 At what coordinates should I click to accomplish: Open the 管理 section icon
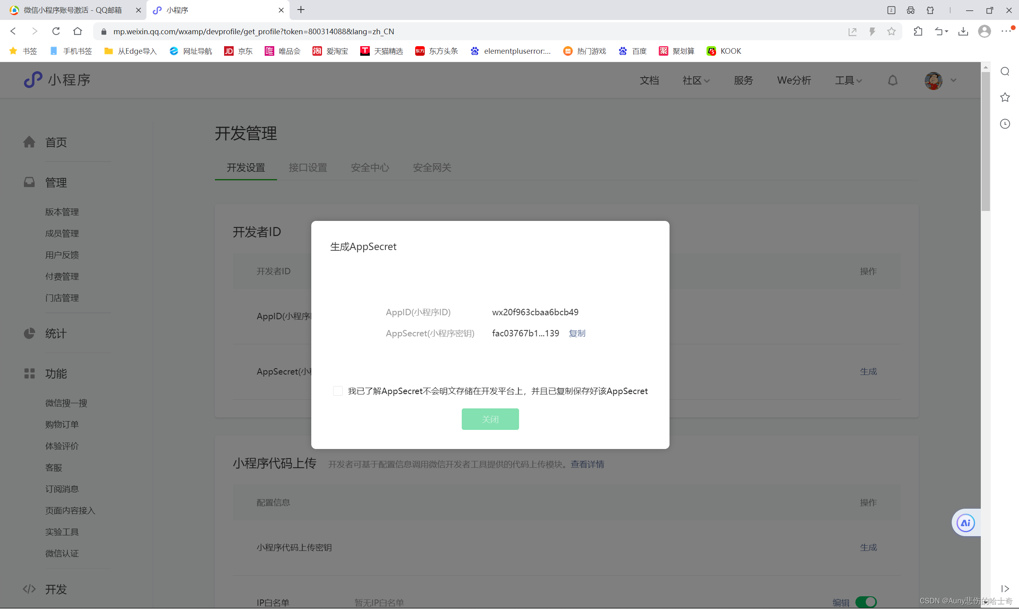click(29, 182)
